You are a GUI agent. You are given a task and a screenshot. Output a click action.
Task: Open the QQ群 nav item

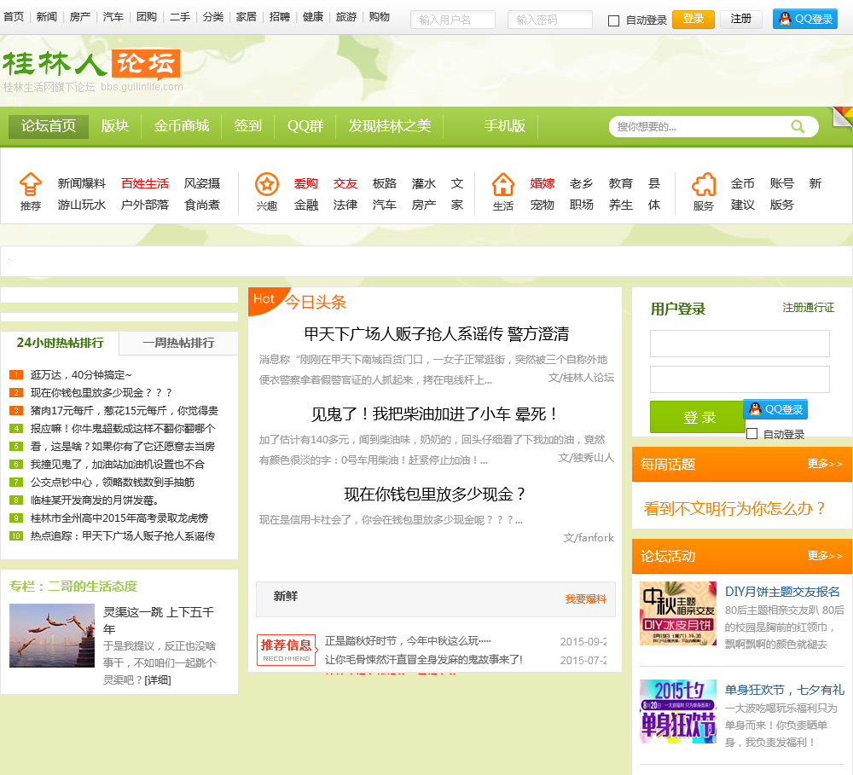click(x=305, y=126)
